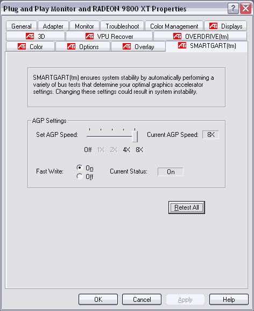Confirm with the OK button

(x=98, y=300)
